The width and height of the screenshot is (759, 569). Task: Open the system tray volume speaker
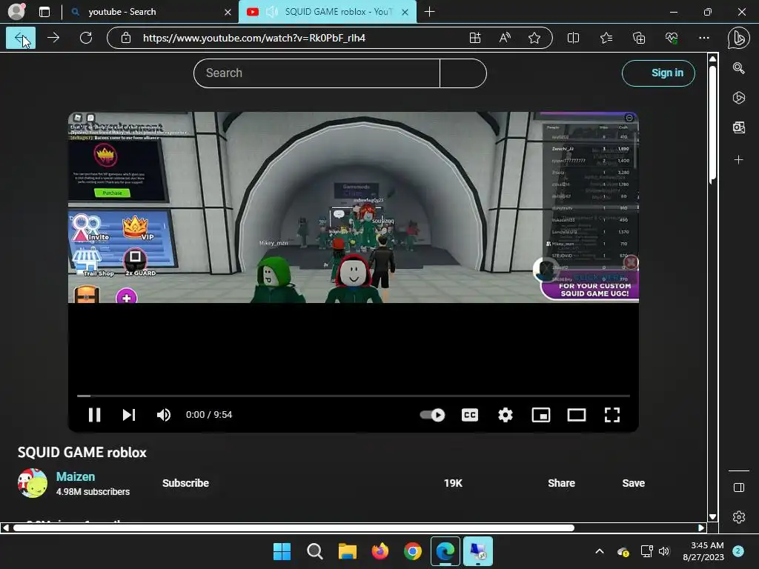click(x=664, y=551)
